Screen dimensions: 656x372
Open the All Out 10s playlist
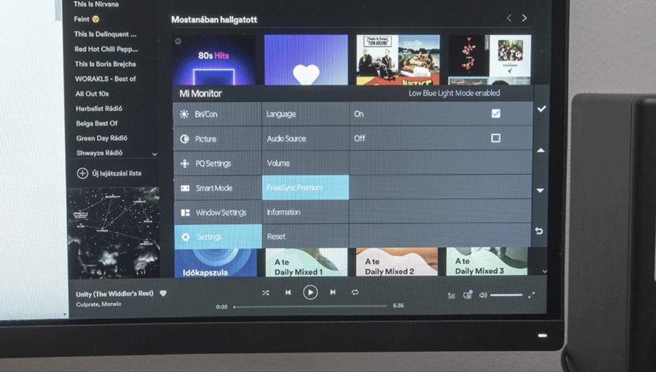coord(92,94)
